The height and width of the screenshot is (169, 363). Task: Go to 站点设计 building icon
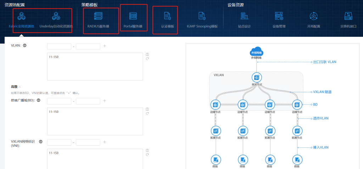244,16
